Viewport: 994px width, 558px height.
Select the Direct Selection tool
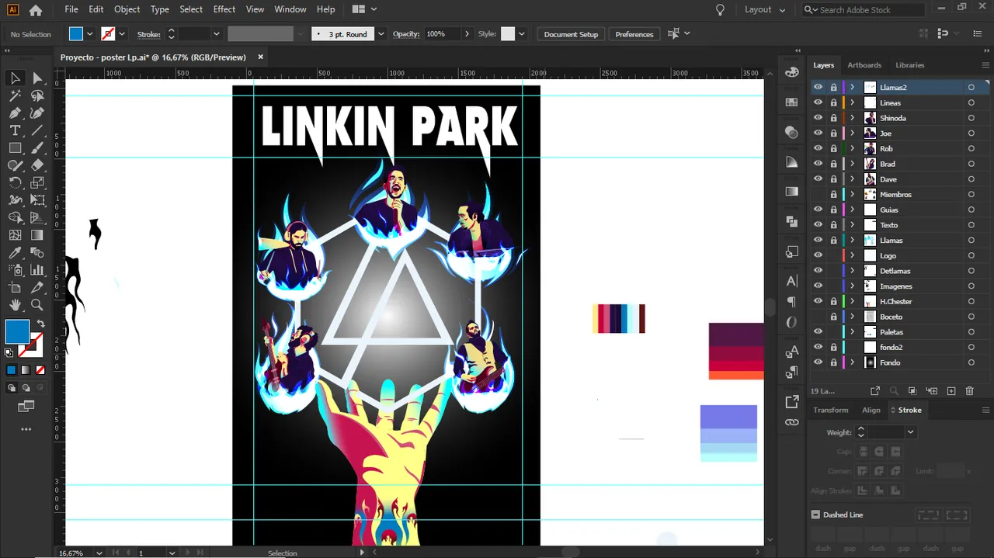tap(37, 78)
